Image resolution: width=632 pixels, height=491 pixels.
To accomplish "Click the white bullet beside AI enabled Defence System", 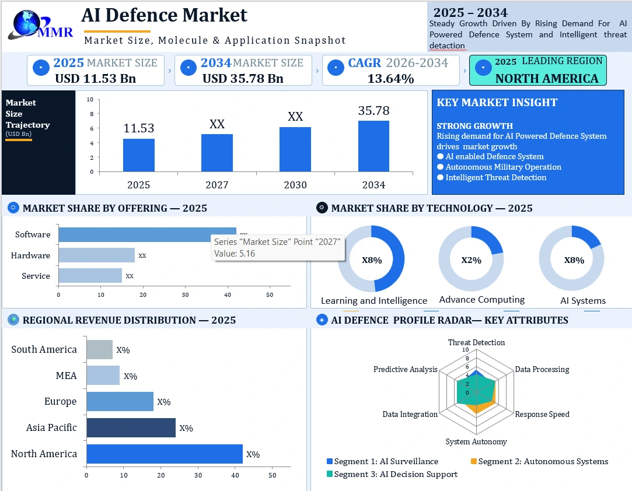I will click(440, 156).
